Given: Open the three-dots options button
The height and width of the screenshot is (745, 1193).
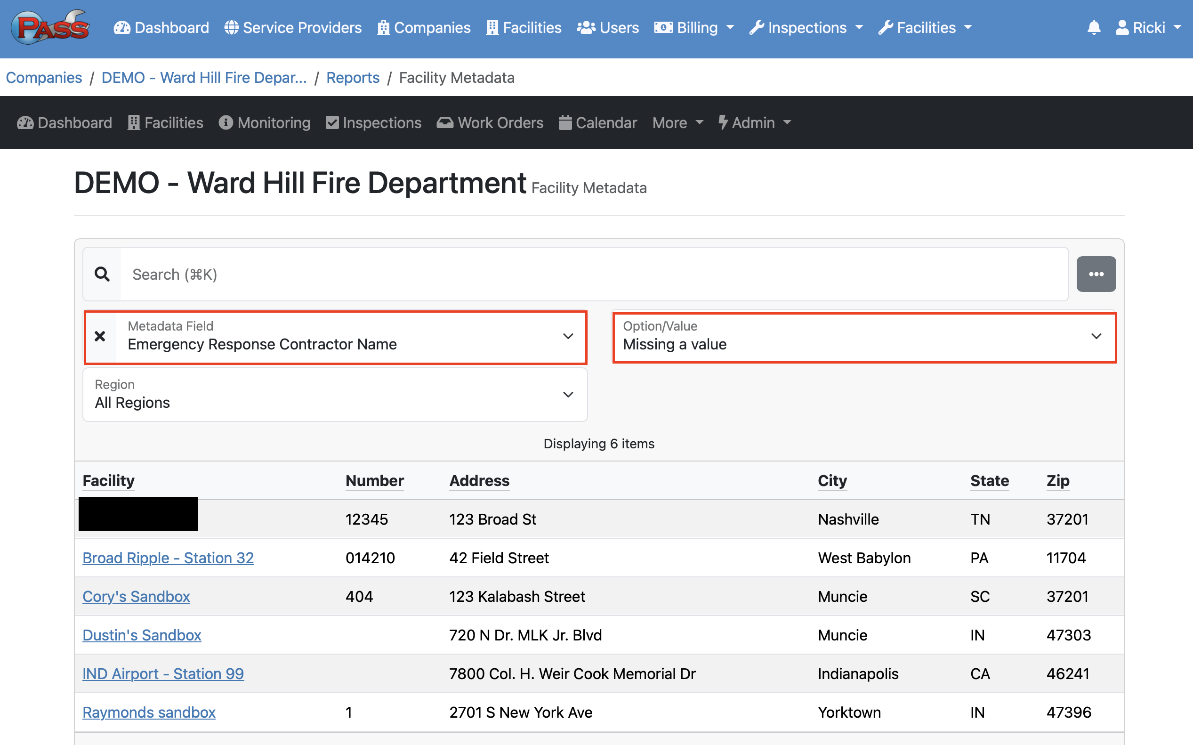Looking at the screenshot, I should pos(1096,274).
